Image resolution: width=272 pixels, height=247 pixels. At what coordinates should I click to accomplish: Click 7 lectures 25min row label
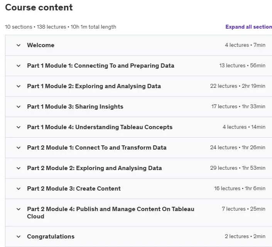pyautogui.click(x=243, y=209)
